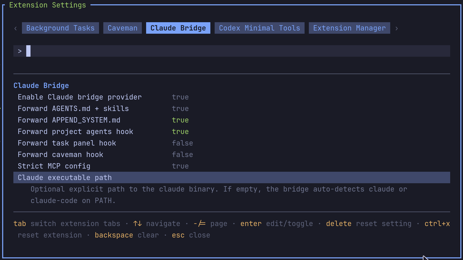The image size is (463, 260).
Task: Switch to the Caveman tab
Action: [123, 28]
